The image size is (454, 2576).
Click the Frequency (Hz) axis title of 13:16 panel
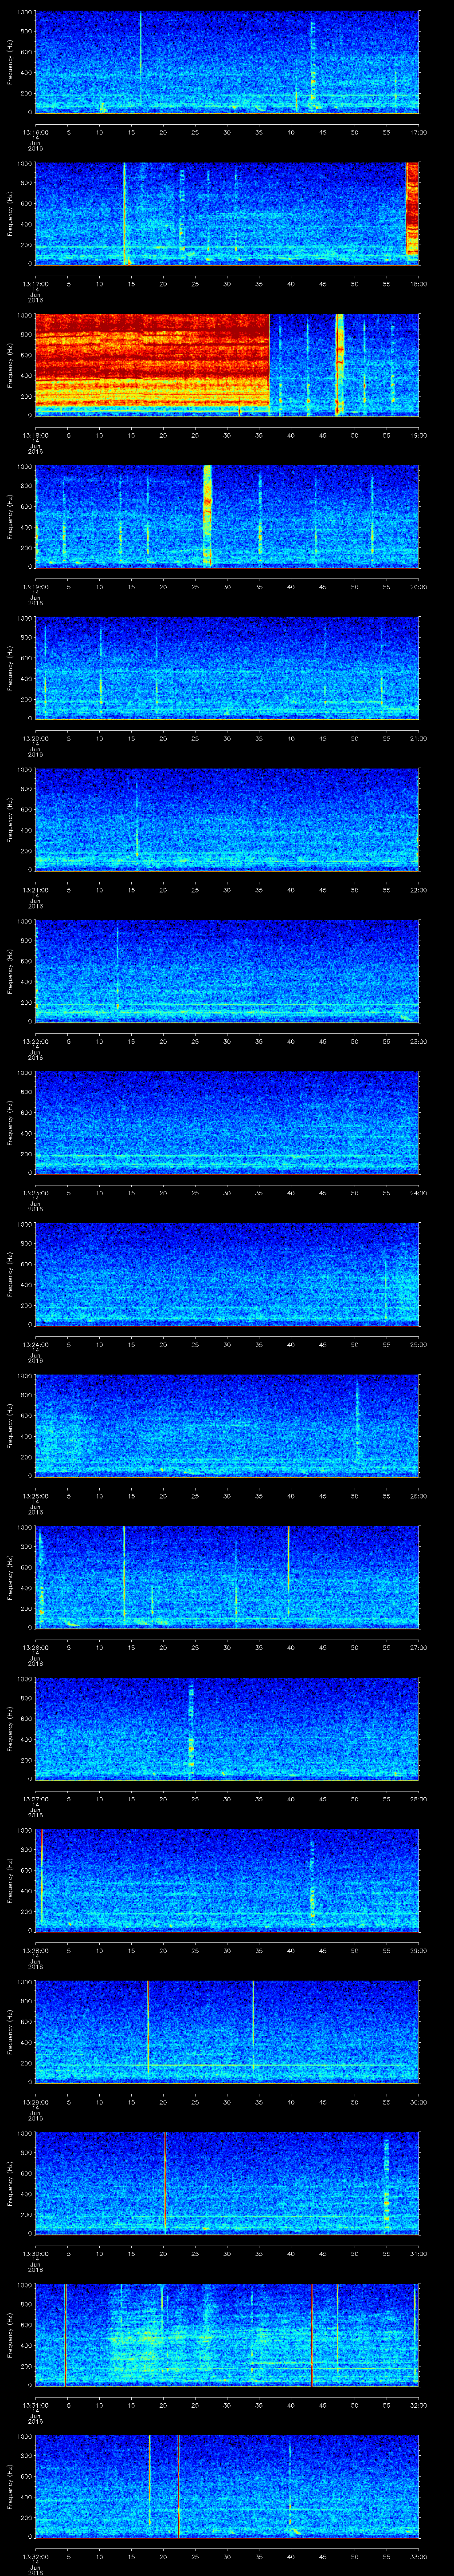(10, 62)
